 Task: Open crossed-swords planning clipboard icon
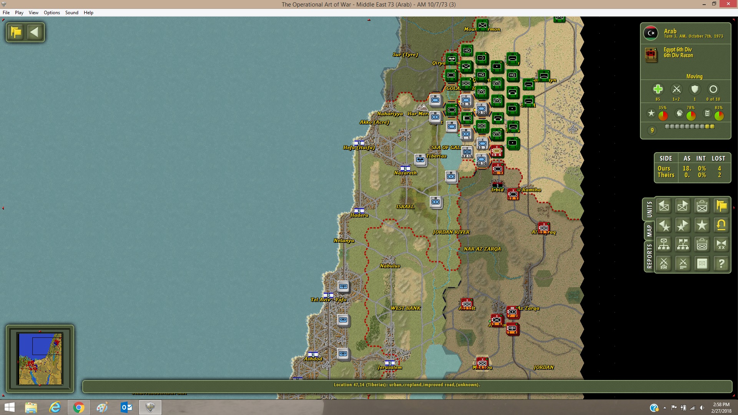(x=664, y=264)
